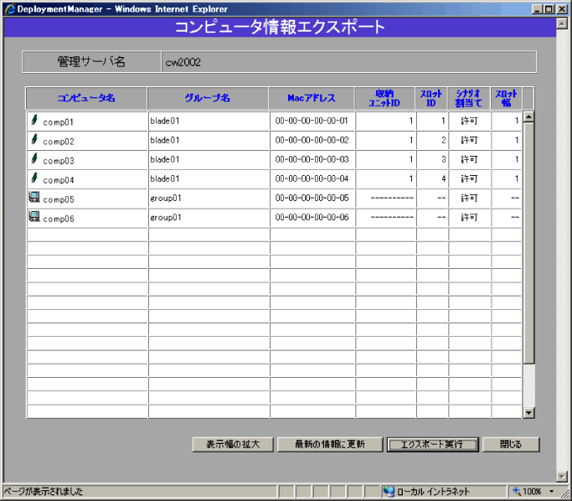This screenshot has height=501, width=572.
Task: Click the page scrollbar up arrow
Action: [x=562, y=23]
